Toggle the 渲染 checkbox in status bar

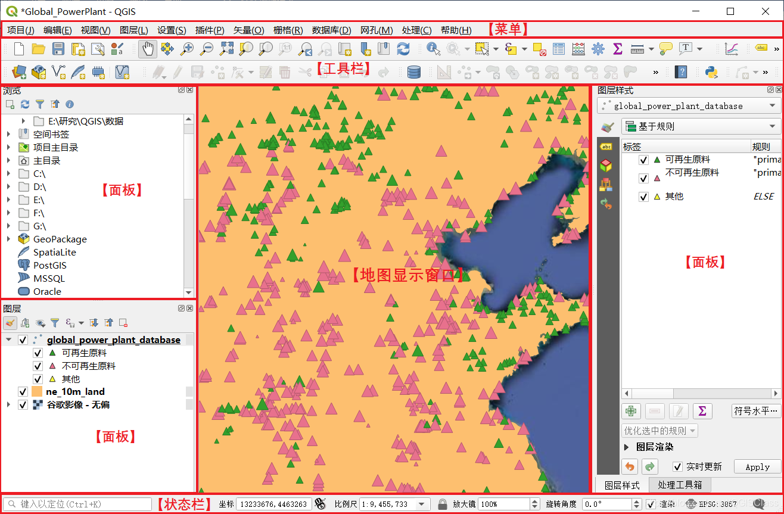651,504
